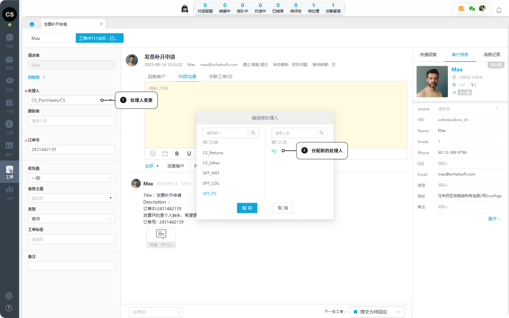Click the Bold formatting icon
The height and width of the screenshot is (318, 509).
click(177, 153)
